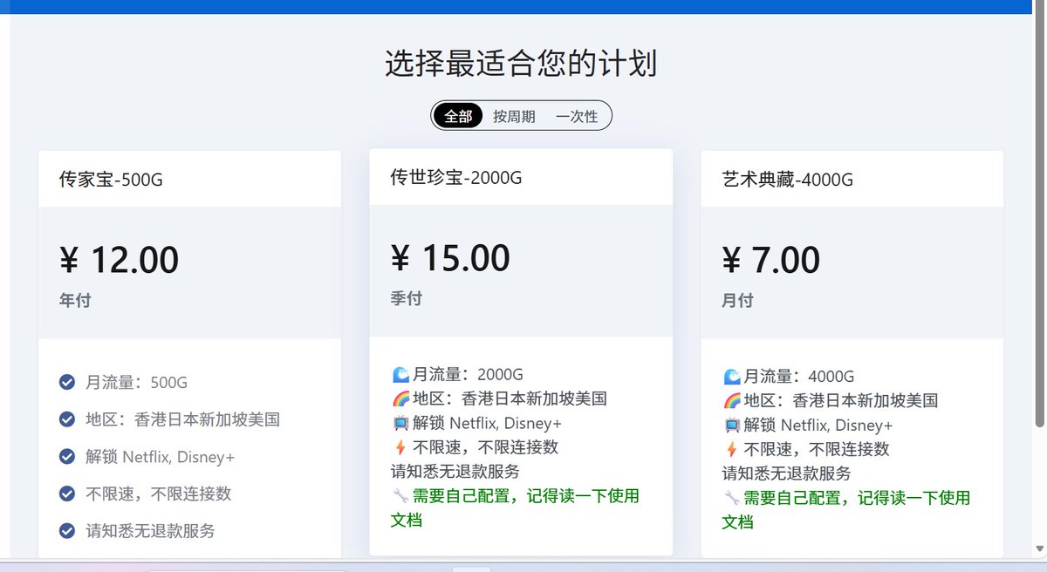Click 解锁 Netflix, Disney+ in 传家宝 card
The image size is (1047, 572).
(160, 457)
